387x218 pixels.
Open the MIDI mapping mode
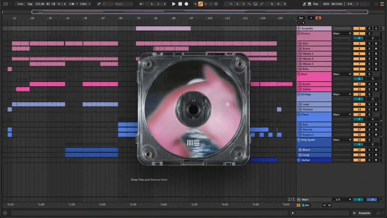coord(326,4)
